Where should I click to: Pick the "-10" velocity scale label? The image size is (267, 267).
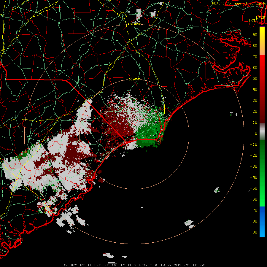click(254, 144)
